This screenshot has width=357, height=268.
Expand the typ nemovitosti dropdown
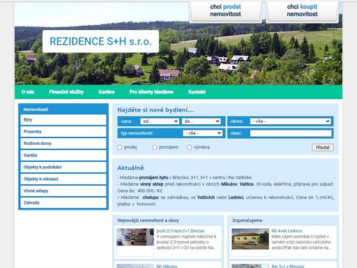203,133
